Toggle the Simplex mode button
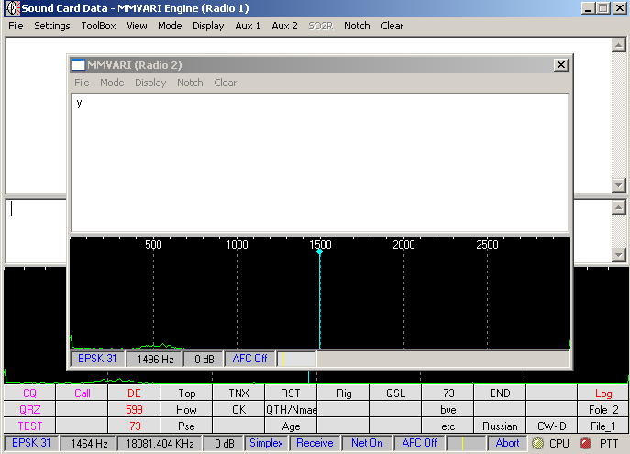This screenshot has width=630, height=454. (x=266, y=443)
